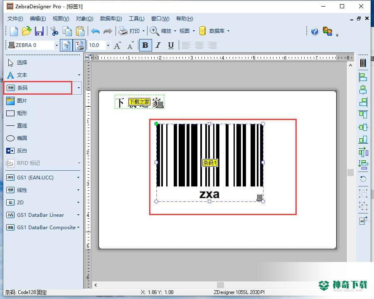Distribute objects vertically with equal spacing
Screen dimensions: 374x299
[363, 164]
